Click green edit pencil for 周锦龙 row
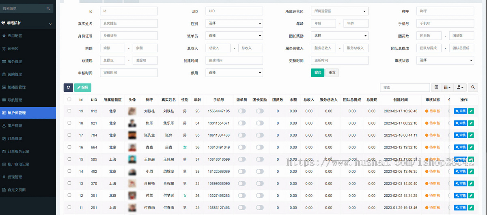The height and width of the screenshot is (215, 487). pyautogui.click(x=471, y=172)
